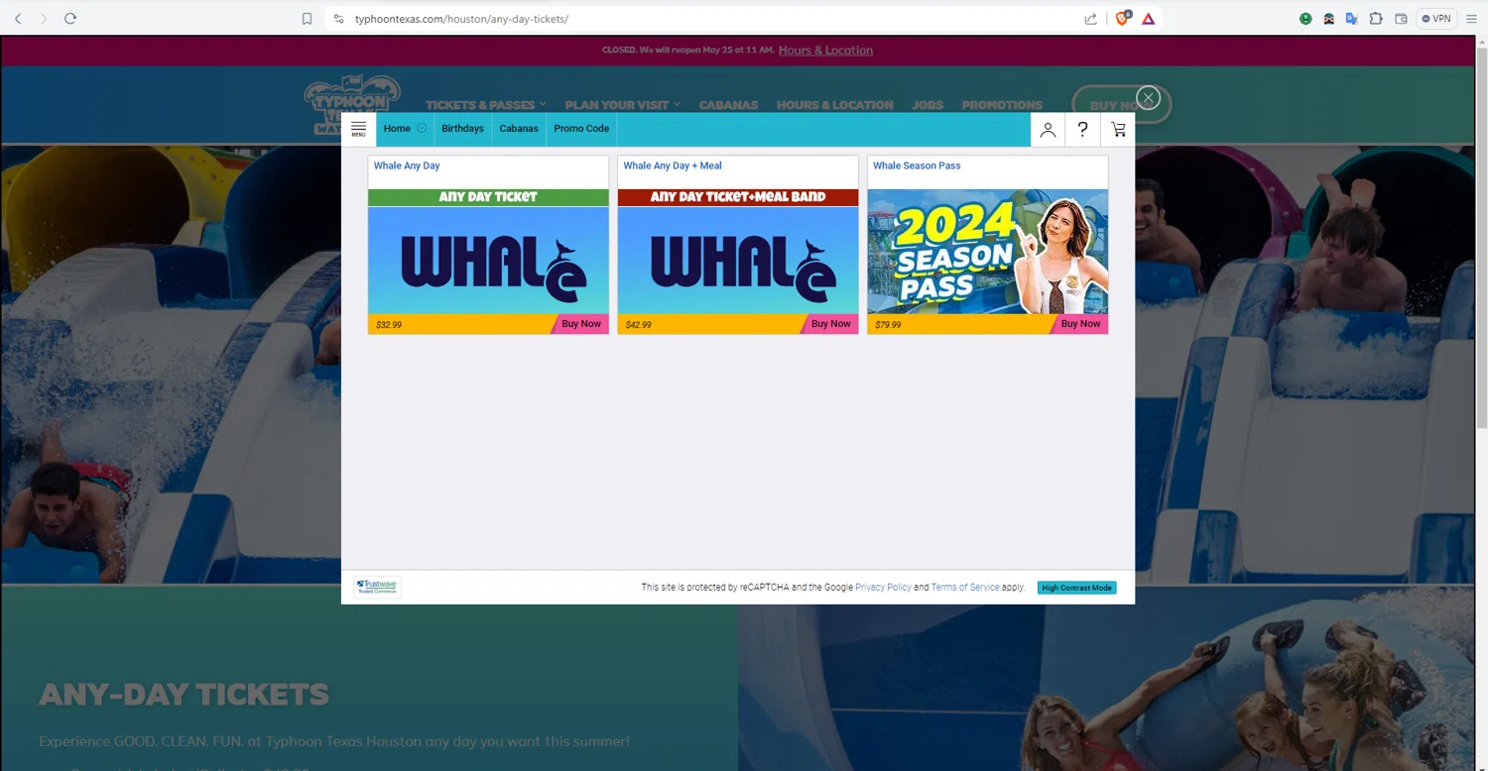Click the $79.99 price text
Screen dimensions: 1488x771
click(889, 325)
